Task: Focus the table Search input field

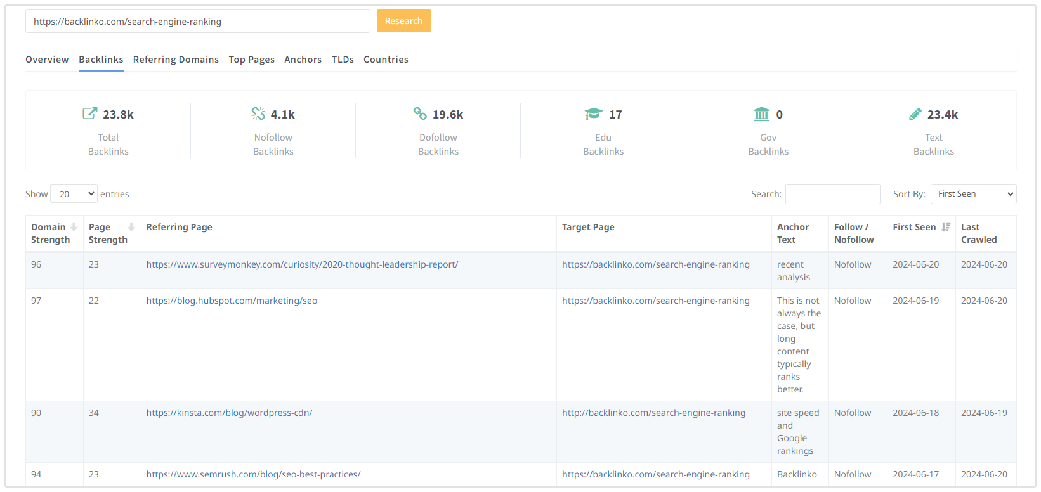Action: (x=832, y=194)
